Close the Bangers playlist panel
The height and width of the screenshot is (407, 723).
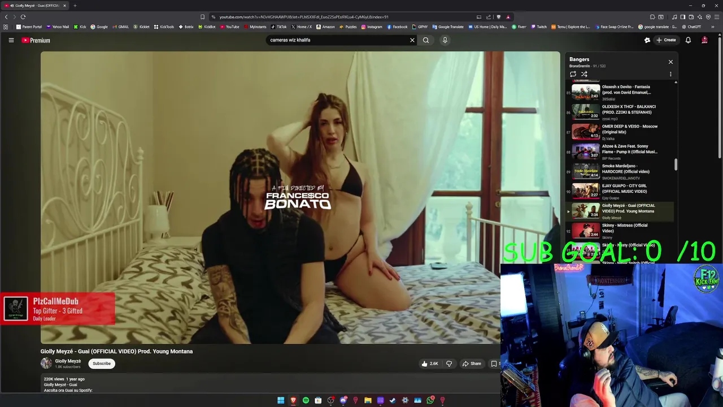(x=670, y=62)
